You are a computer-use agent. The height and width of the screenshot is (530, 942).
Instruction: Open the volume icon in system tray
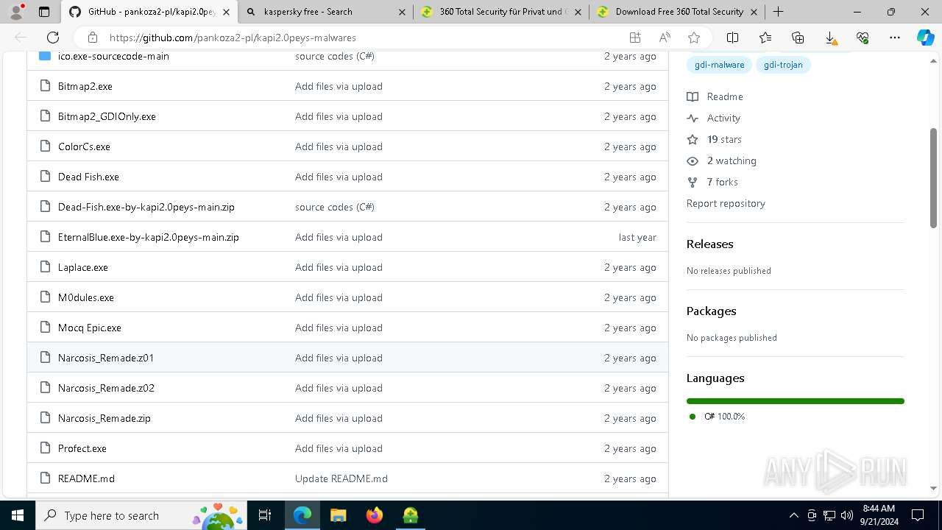coord(847,515)
